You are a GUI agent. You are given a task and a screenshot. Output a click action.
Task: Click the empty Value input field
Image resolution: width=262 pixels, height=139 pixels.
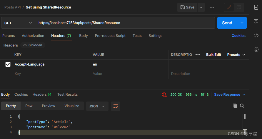129,74
